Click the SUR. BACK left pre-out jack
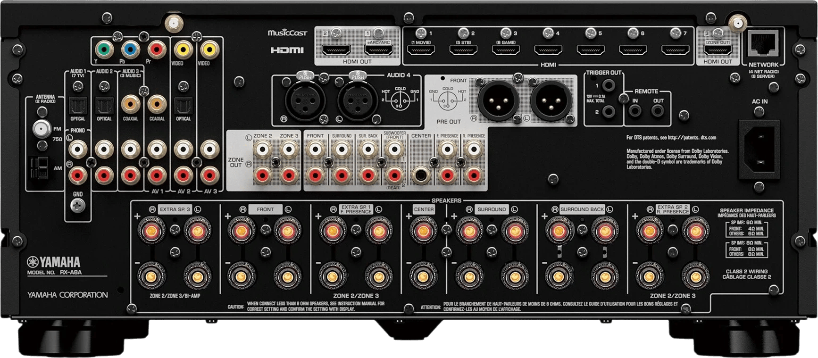The image size is (818, 358). coord(368,150)
